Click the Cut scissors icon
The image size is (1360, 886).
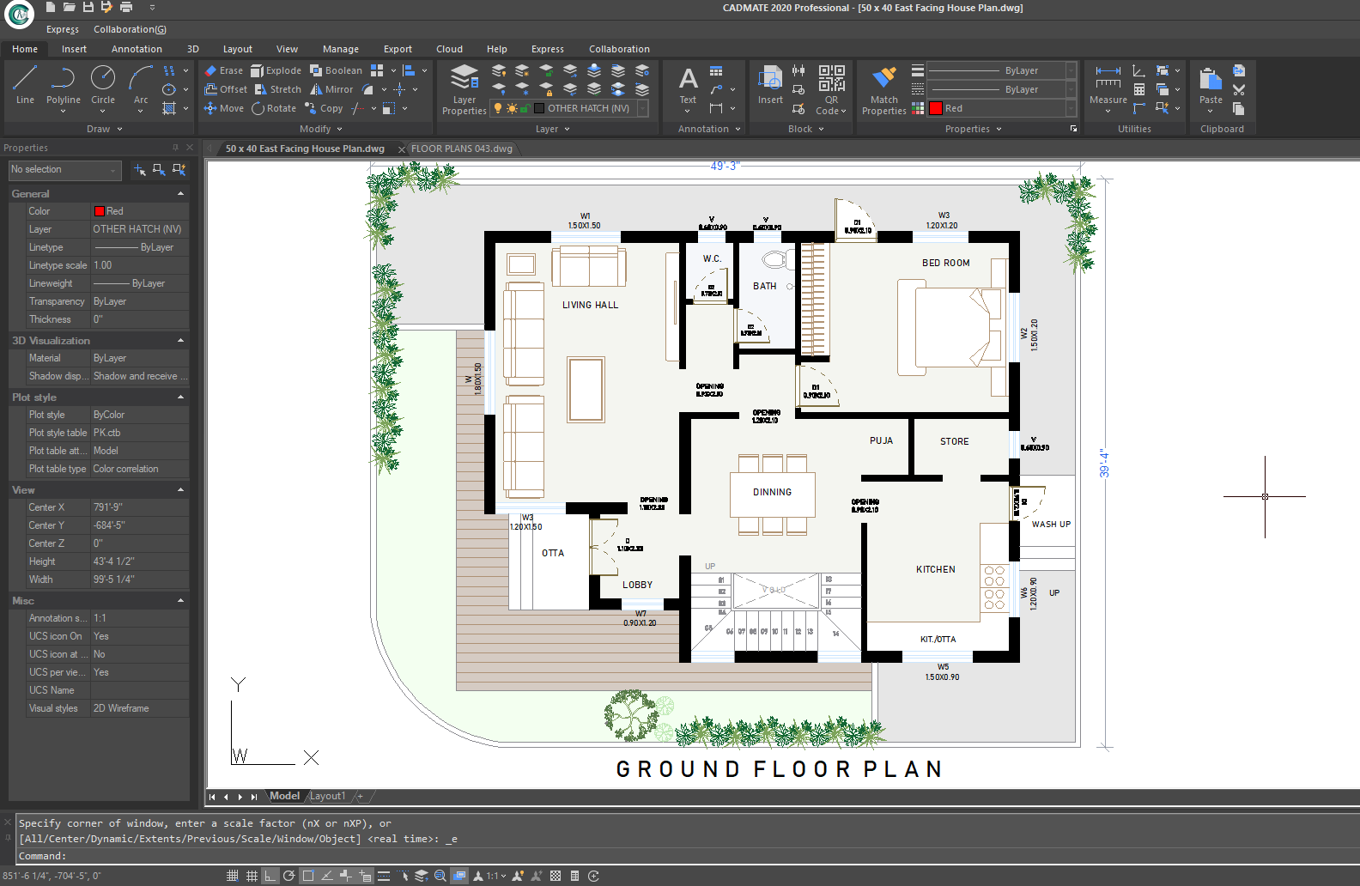1239,89
